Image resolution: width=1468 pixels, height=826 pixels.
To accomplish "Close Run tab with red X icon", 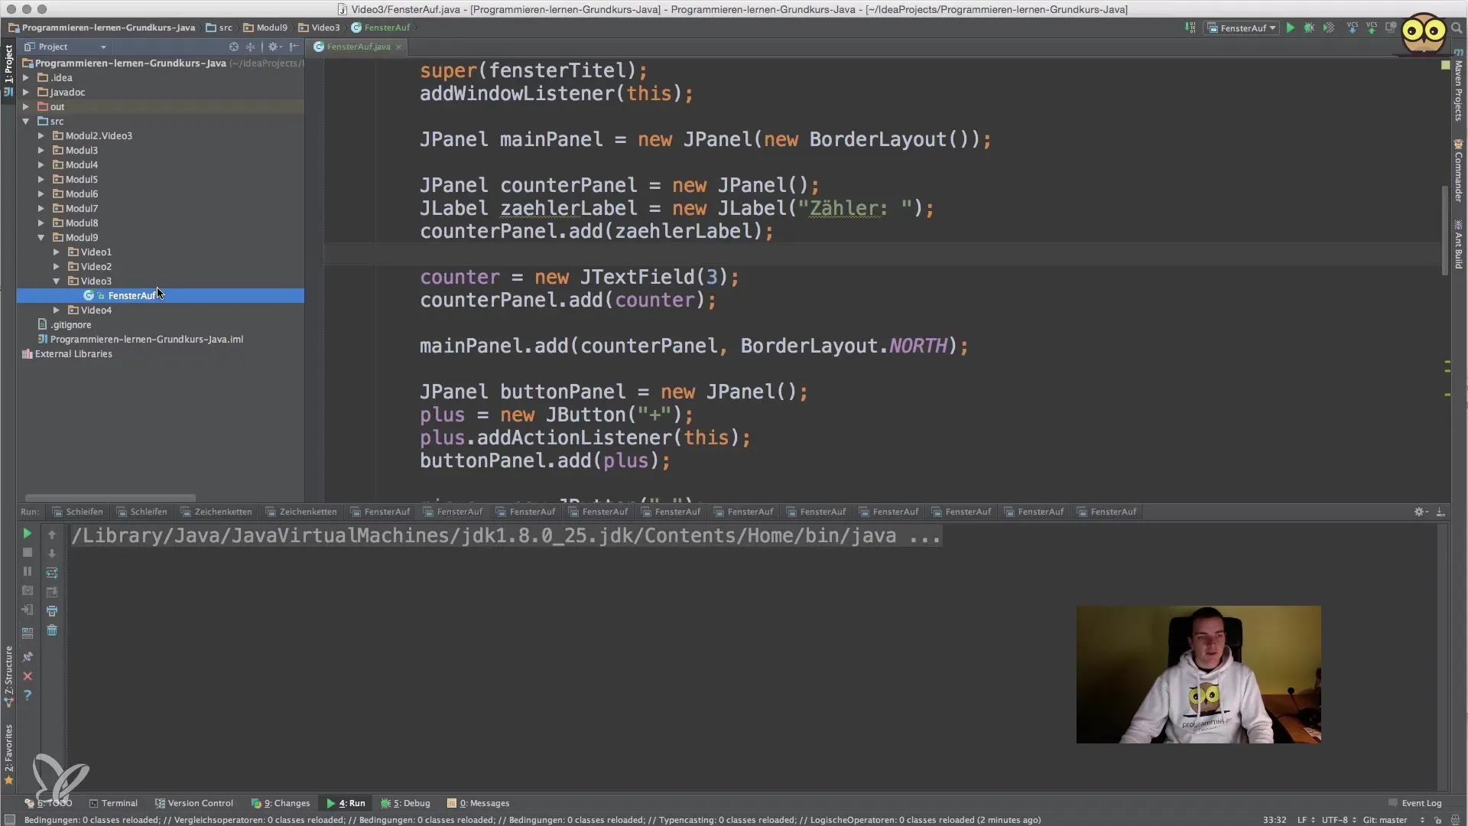I will 27,676.
